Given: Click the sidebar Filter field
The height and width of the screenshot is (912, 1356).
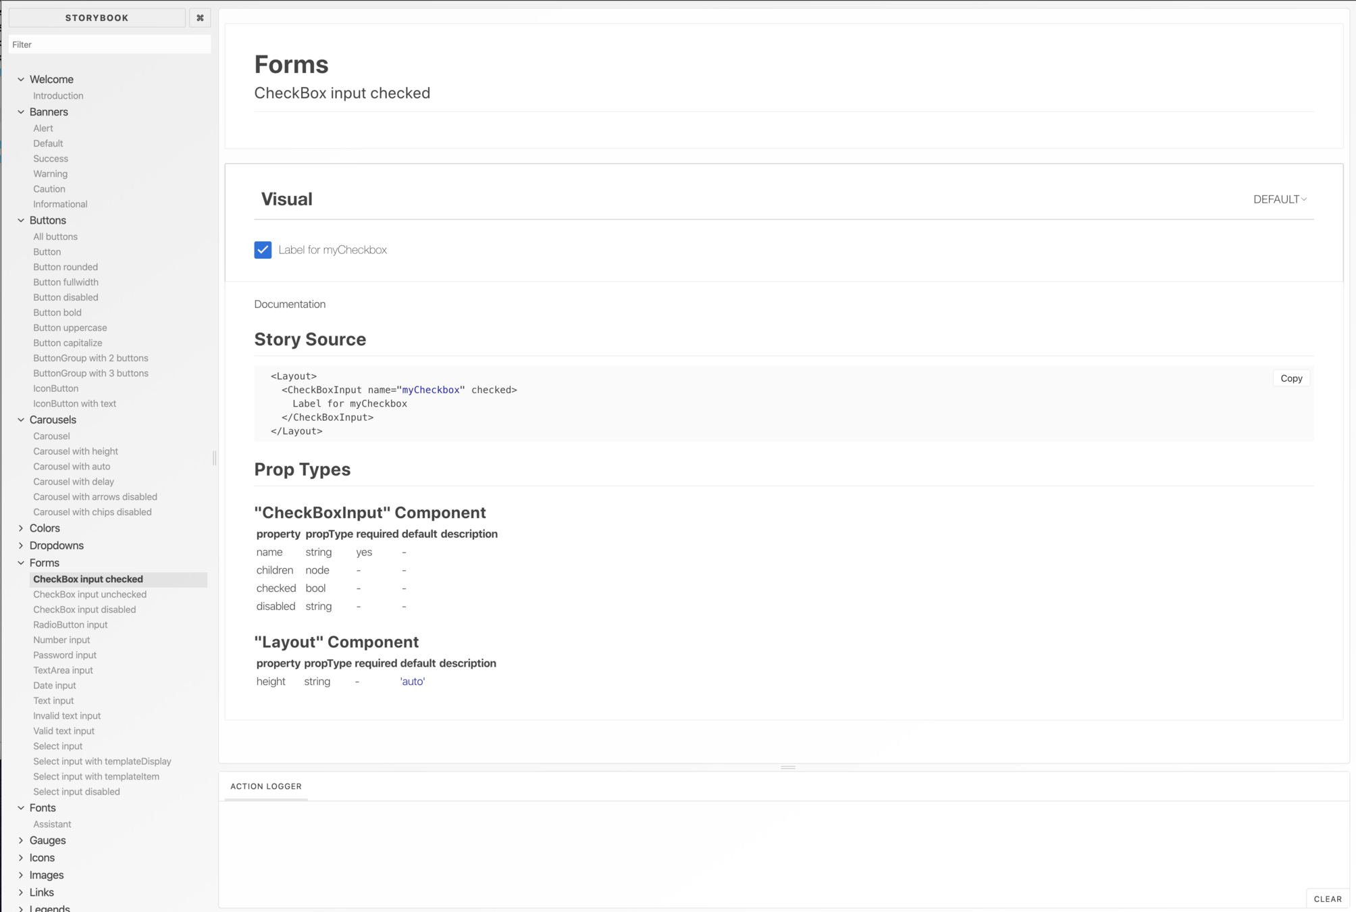Looking at the screenshot, I should coord(109,45).
